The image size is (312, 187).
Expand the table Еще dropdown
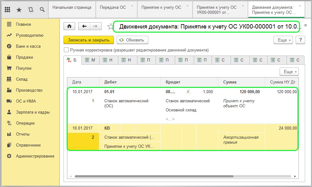[289, 72]
